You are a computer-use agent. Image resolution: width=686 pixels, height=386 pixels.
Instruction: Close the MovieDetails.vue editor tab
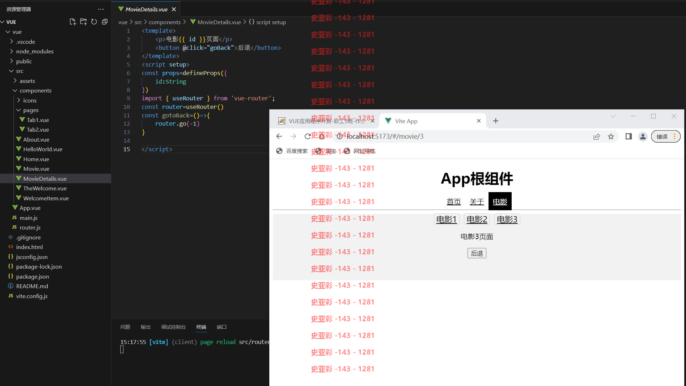pyautogui.click(x=174, y=9)
